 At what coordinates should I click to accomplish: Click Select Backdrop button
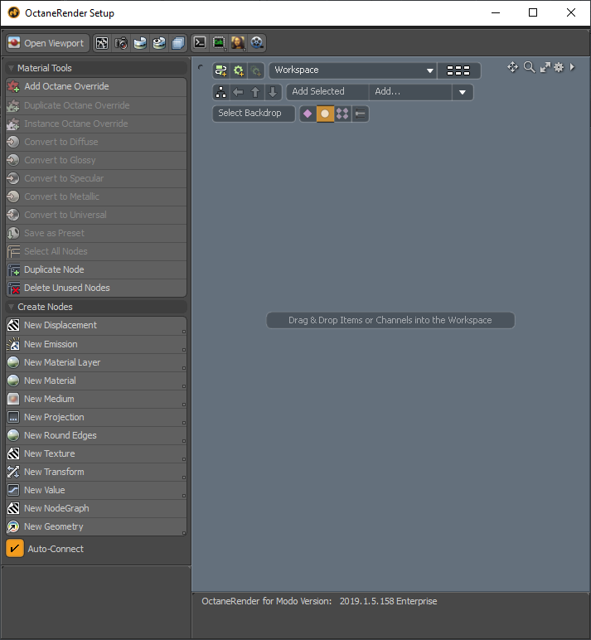click(254, 114)
